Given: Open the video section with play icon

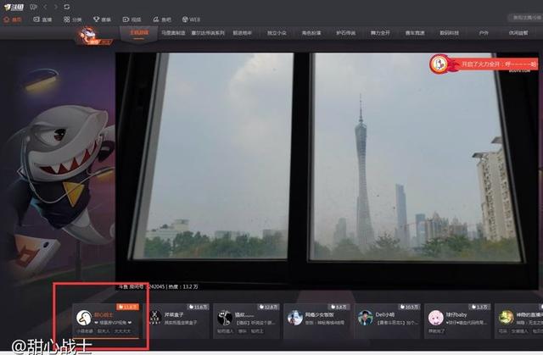Looking at the screenshot, I should pyautogui.click(x=132, y=19).
